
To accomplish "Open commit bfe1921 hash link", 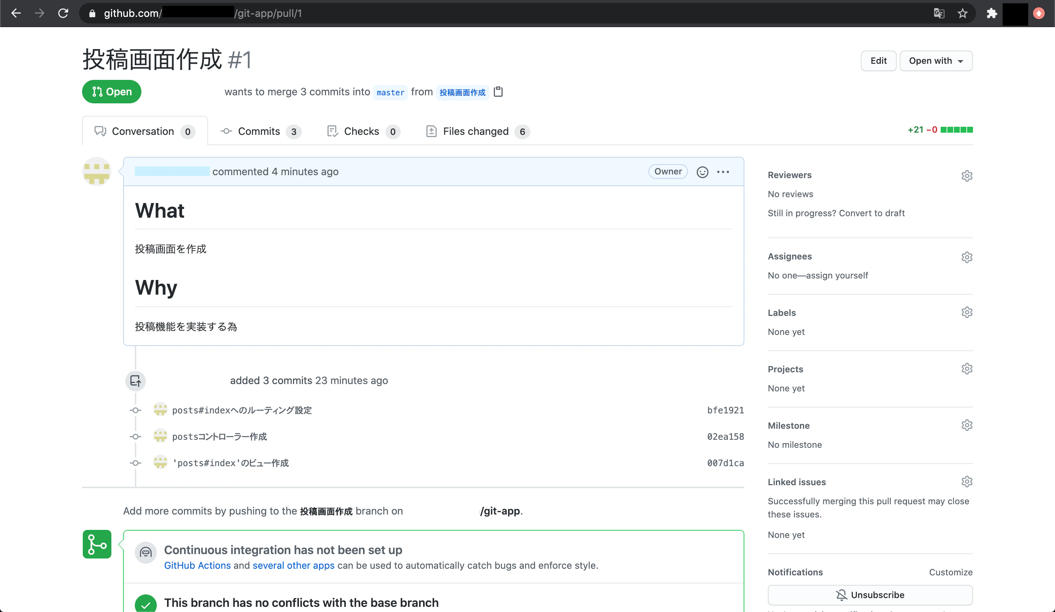I will point(725,410).
